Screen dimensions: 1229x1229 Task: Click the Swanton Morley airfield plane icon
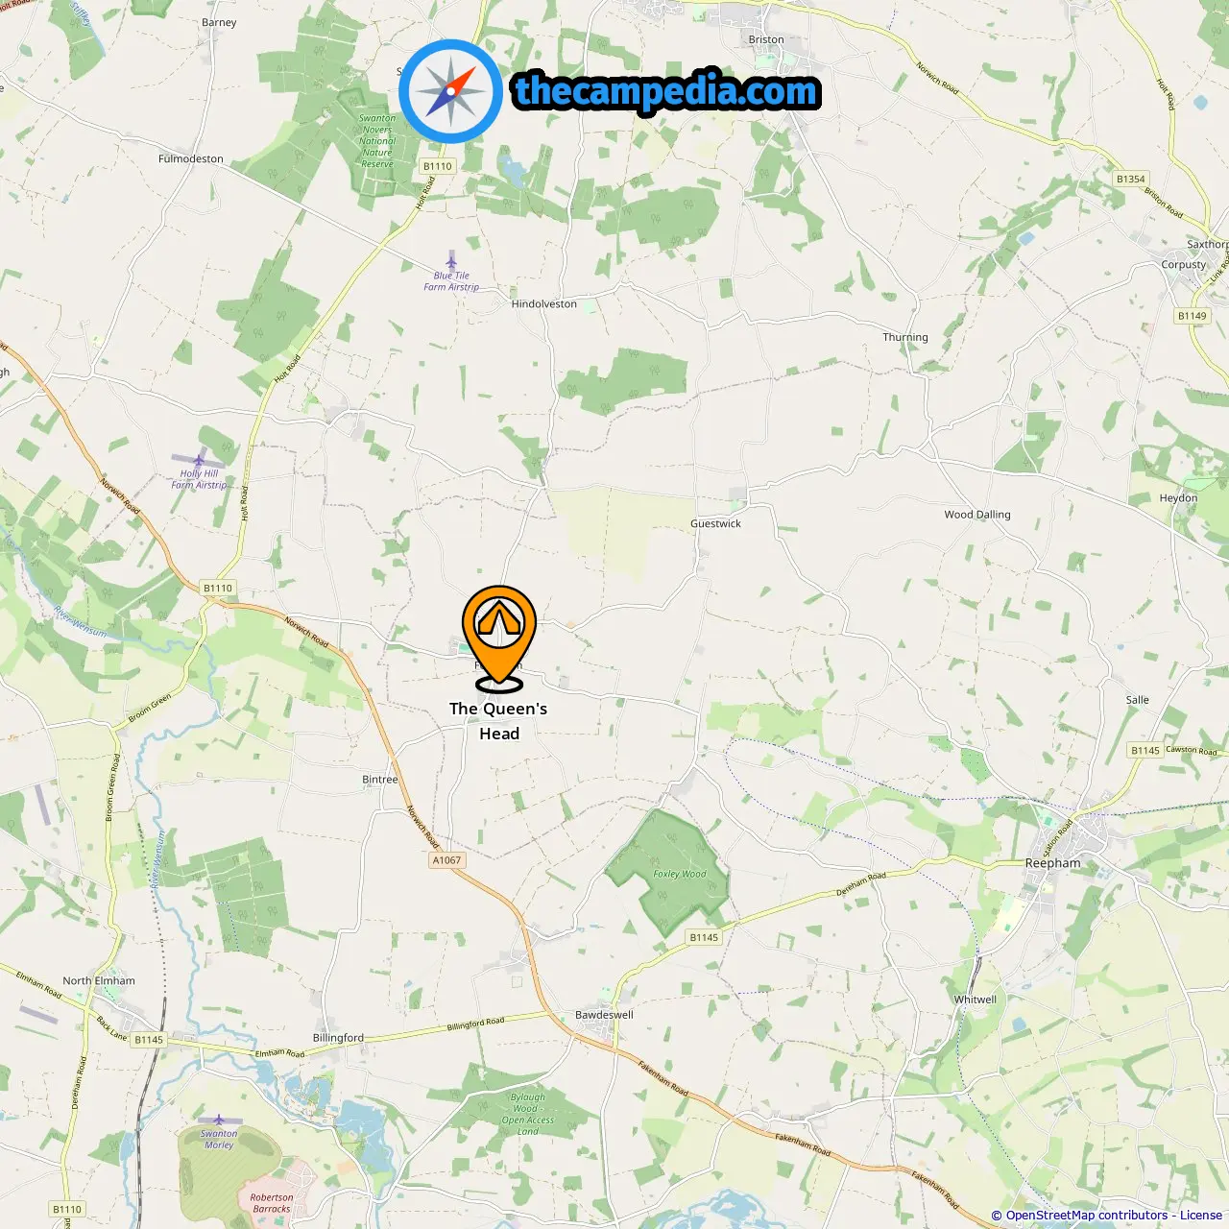219,1120
